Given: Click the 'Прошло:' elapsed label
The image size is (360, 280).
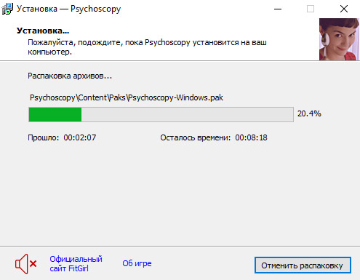Looking at the screenshot, I should click(x=44, y=137).
